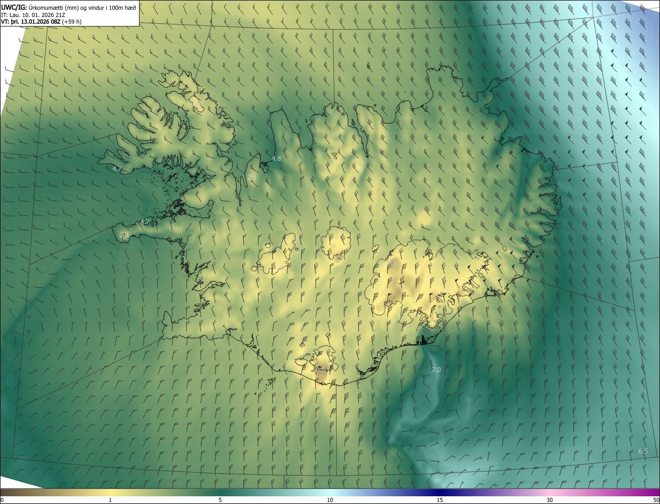Click the 'IT: Lau. 10. 01. 2026 21Z' line
660x504 pixels.
coord(32,14)
